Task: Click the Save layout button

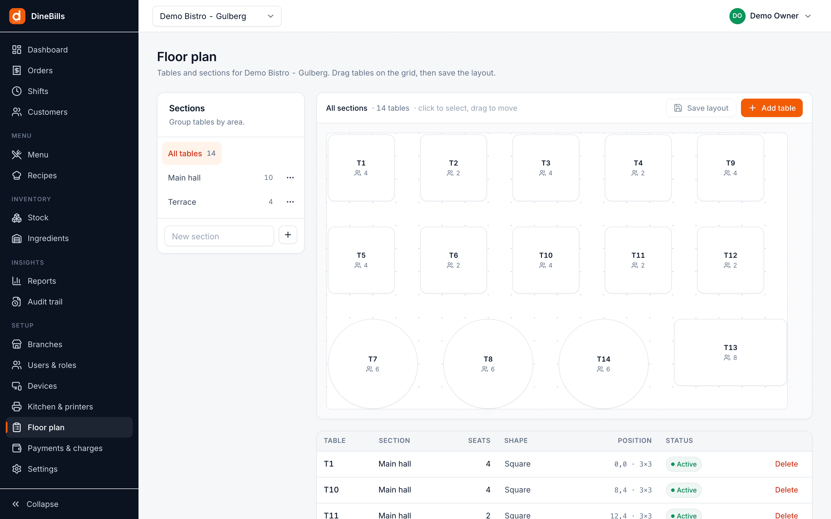Action: coord(701,108)
